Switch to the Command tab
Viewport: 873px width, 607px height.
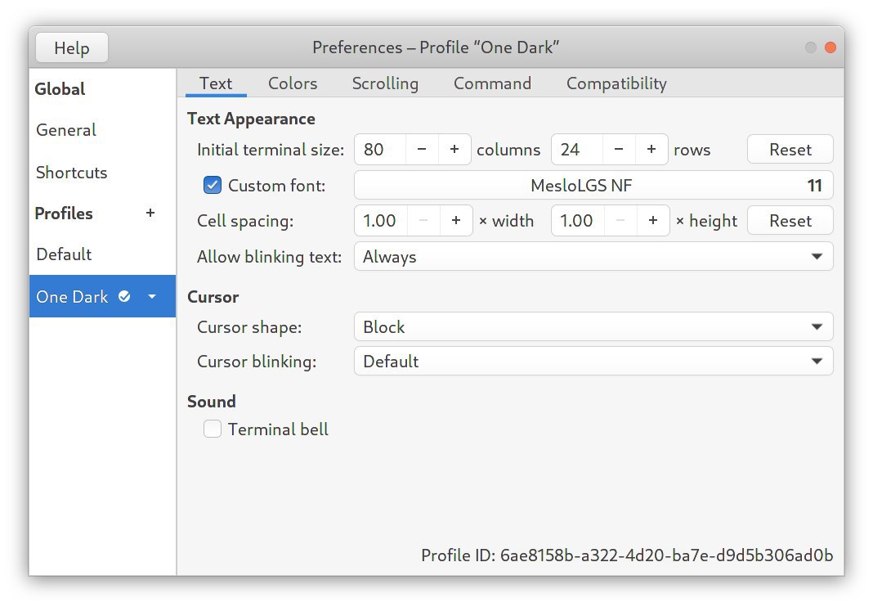[492, 83]
